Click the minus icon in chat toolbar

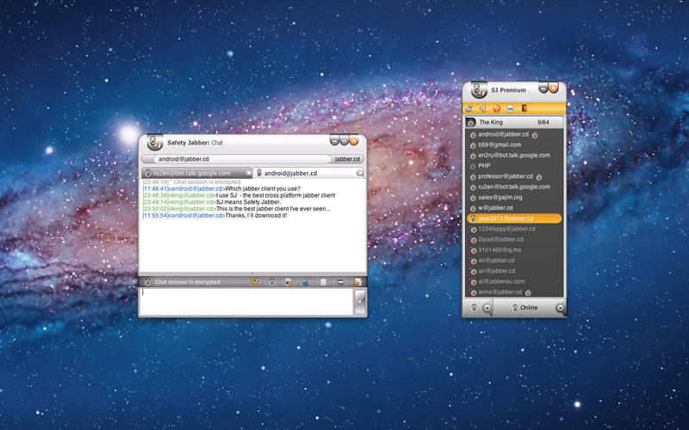pos(340,282)
